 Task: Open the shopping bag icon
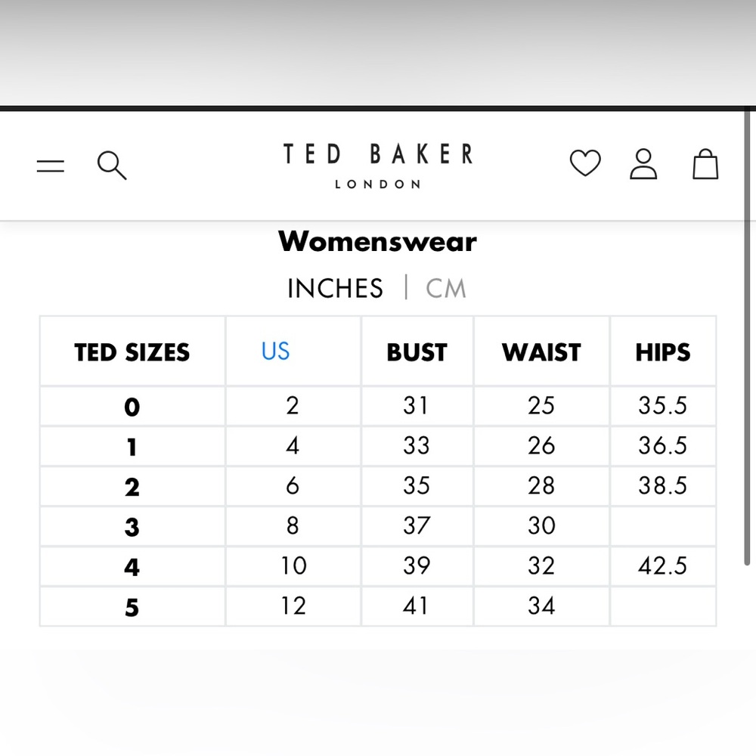point(705,164)
